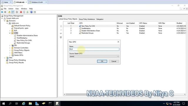Viewport: 188px width, 106px height.
Task: Open the command prompt taskbar icon
Action: tap(50, 103)
